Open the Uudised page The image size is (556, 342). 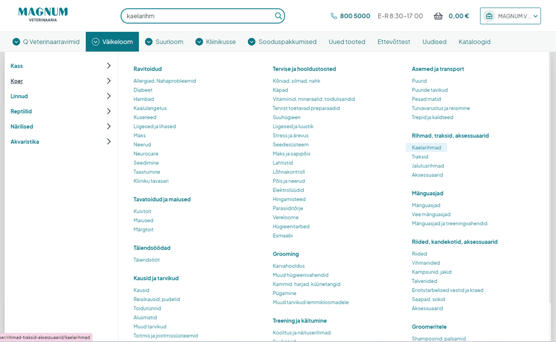[x=434, y=41]
